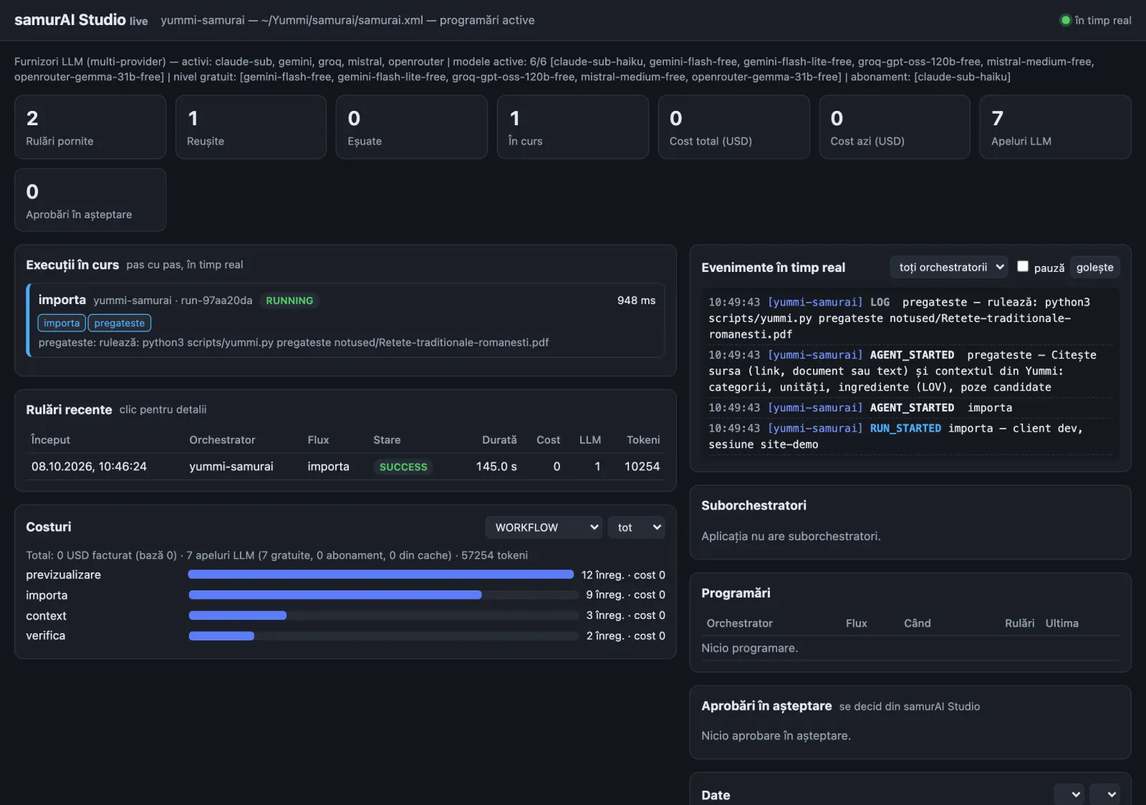Click the 'Cost total (USD)' stat card
The width and height of the screenshot is (1146, 805).
click(733, 127)
